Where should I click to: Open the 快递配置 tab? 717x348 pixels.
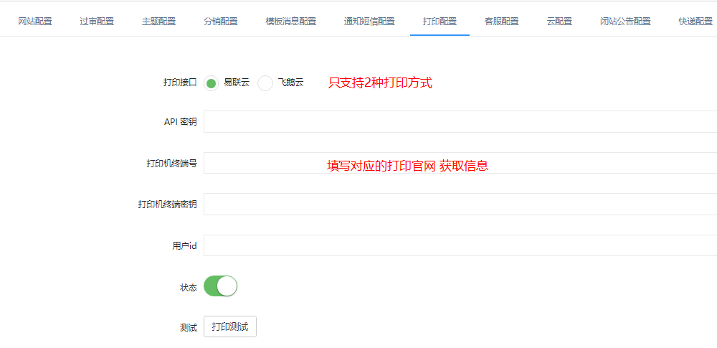point(695,21)
